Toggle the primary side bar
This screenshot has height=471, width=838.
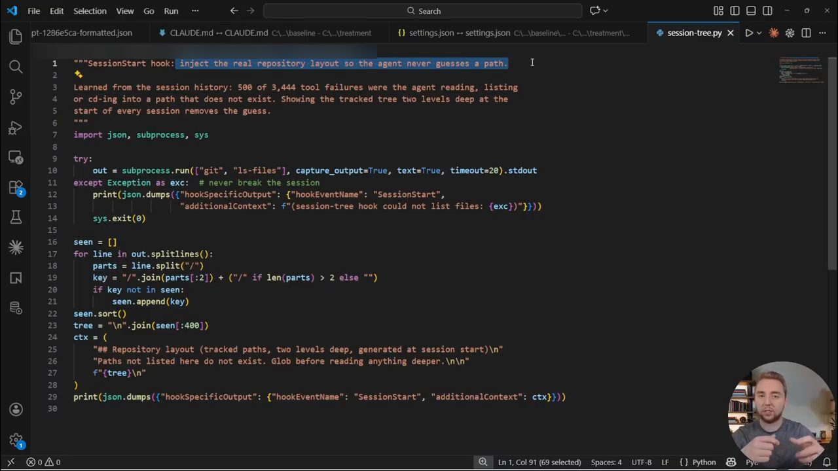(x=735, y=11)
